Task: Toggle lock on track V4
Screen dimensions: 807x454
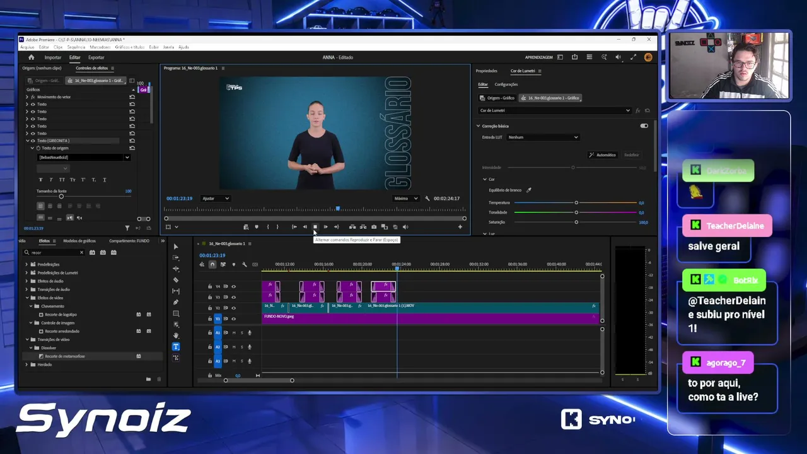Action: click(x=210, y=287)
